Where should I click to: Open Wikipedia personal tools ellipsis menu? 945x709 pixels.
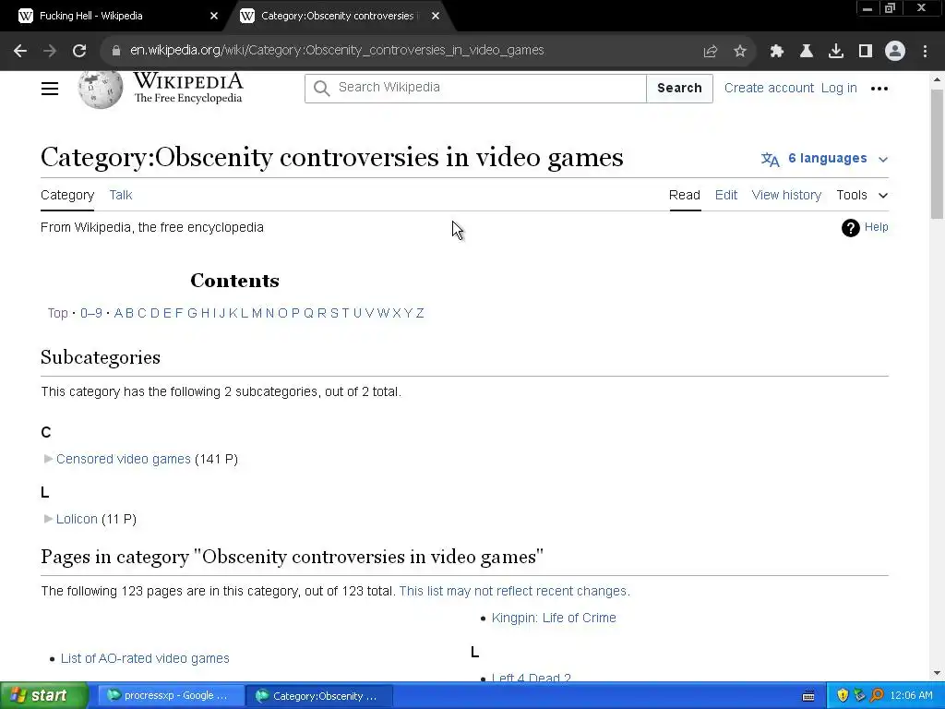(879, 89)
